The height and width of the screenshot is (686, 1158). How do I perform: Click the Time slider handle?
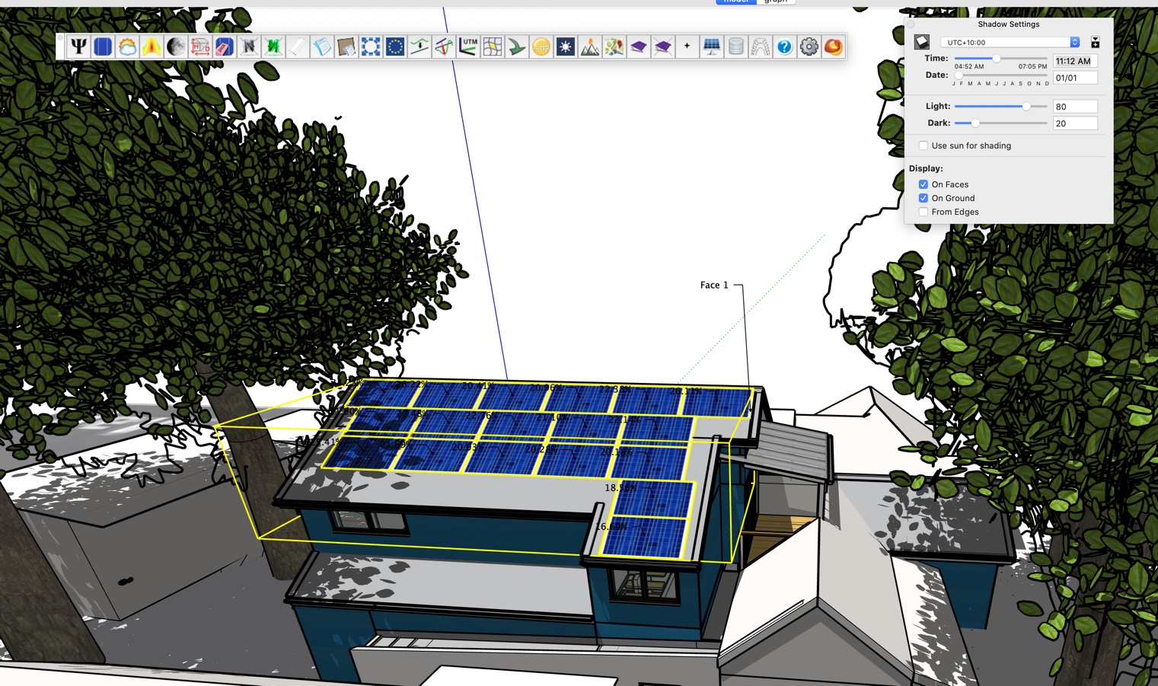click(x=996, y=59)
